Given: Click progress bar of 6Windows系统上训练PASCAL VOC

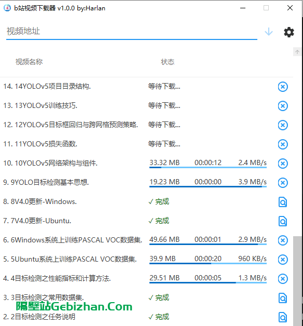Looking at the screenshot, I should pos(208,244).
